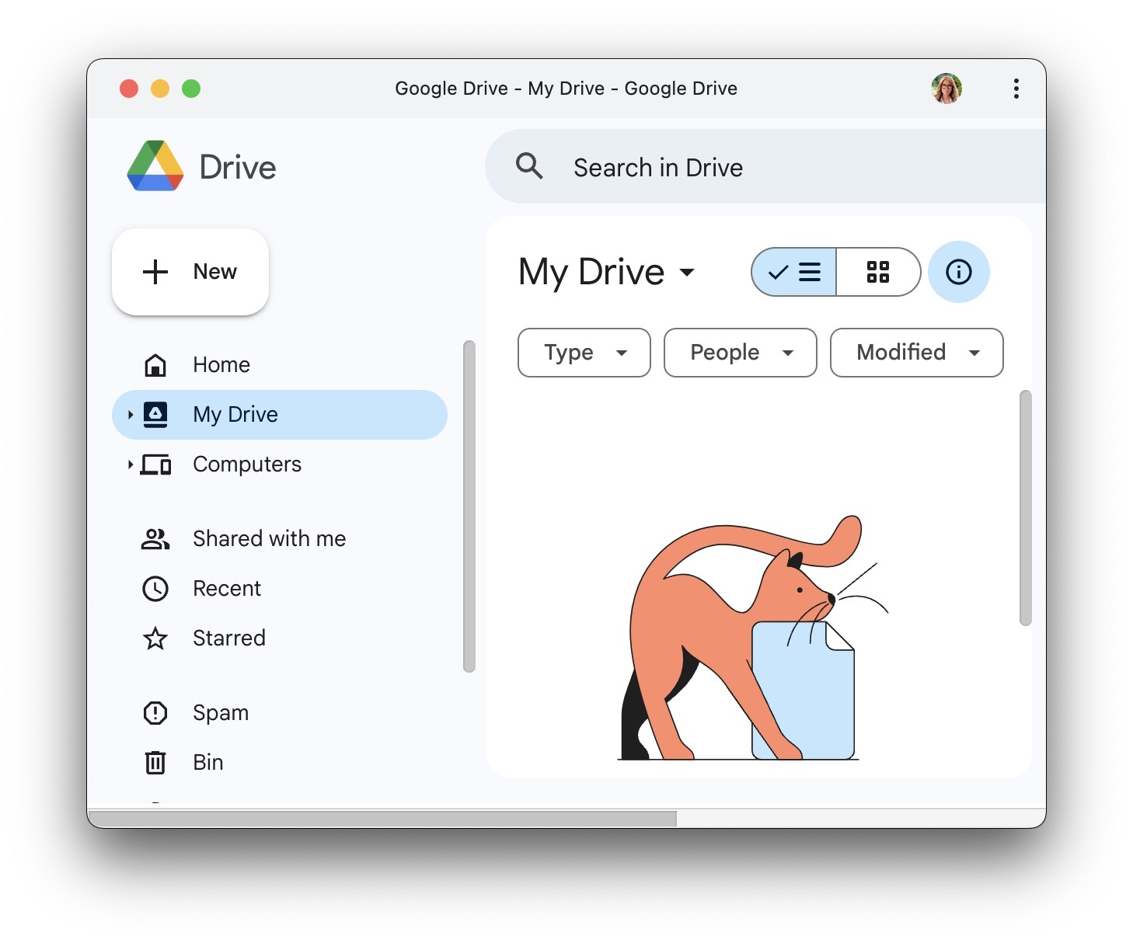Select My Drive in sidebar
The height and width of the screenshot is (943, 1133).
coord(280,415)
